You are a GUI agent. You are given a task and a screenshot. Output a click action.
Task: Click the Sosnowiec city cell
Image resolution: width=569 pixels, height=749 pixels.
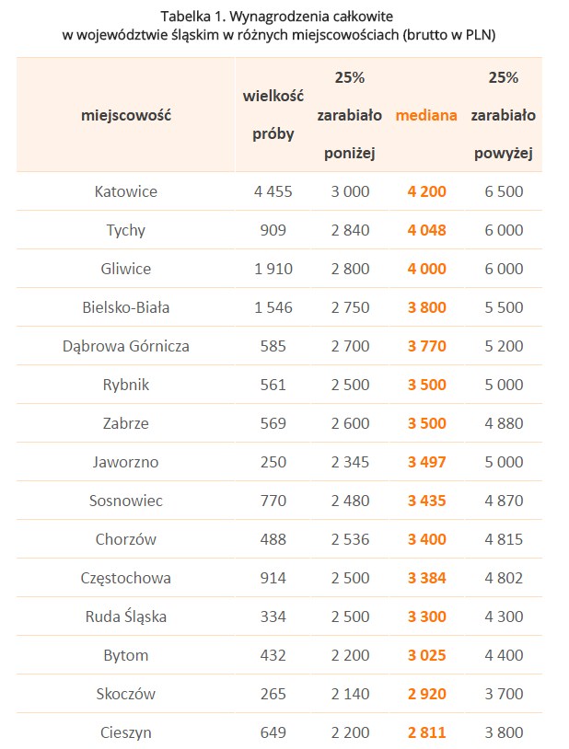(x=126, y=501)
